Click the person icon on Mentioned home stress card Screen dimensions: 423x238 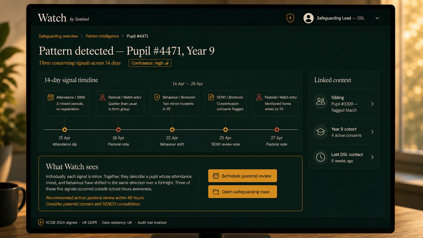(x=259, y=97)
